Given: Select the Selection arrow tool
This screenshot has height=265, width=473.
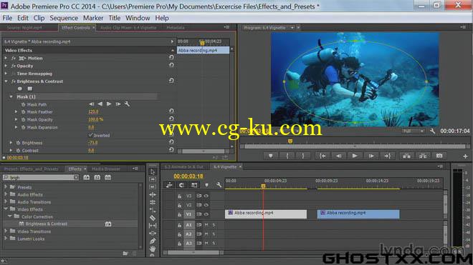Looking at the screenshot, I should click(153, 171).
